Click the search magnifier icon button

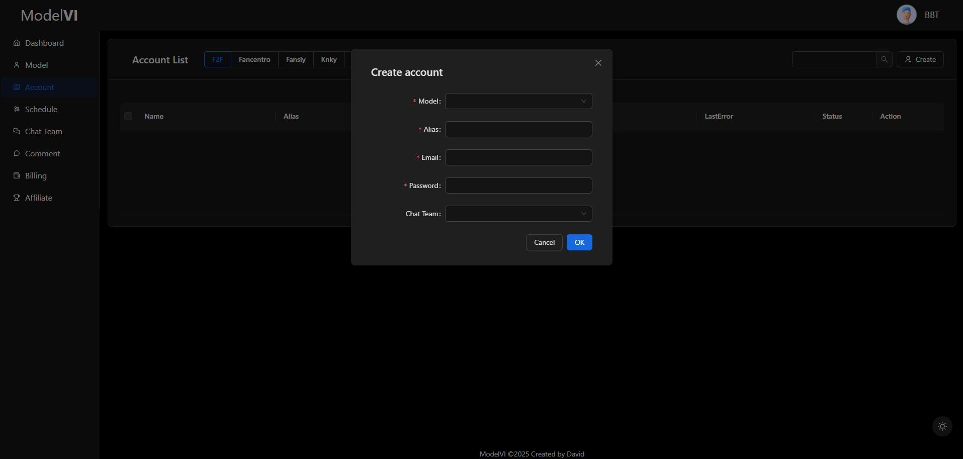coord(884,59)
